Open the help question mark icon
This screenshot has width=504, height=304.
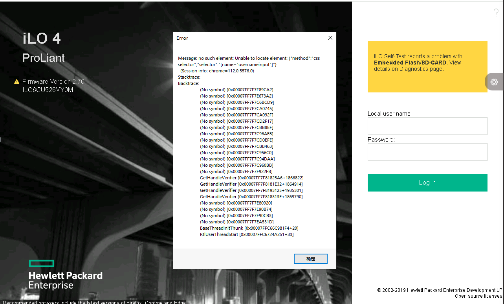(x=496, y=12)
